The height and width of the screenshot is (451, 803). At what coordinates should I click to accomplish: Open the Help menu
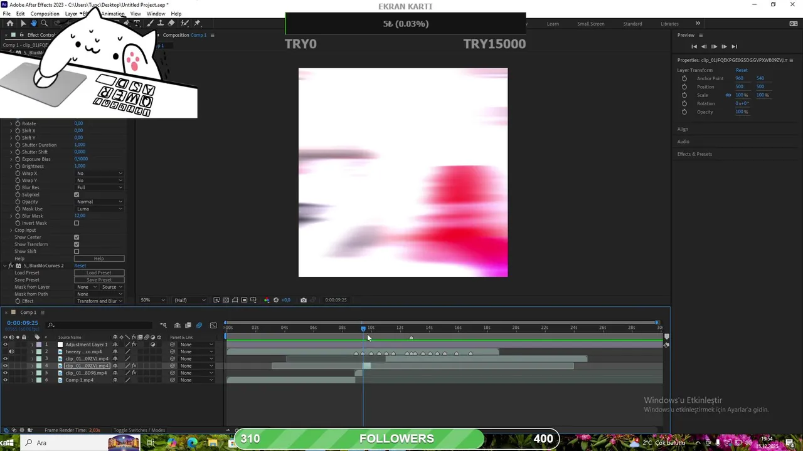(176, 14)
